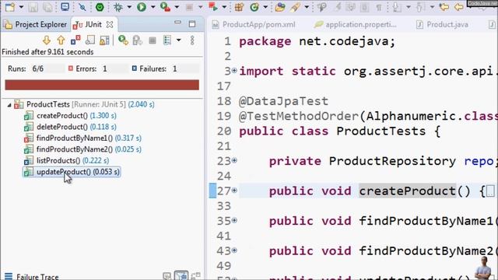Maximize the JUnit view panel
This screenshot has width=498, height=280.
[x=192, y=24]
